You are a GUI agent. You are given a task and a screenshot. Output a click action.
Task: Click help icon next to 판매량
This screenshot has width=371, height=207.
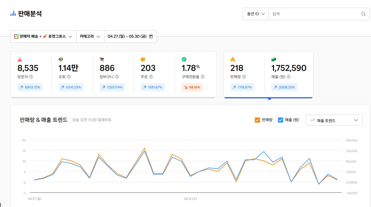(x=244, y=77)
